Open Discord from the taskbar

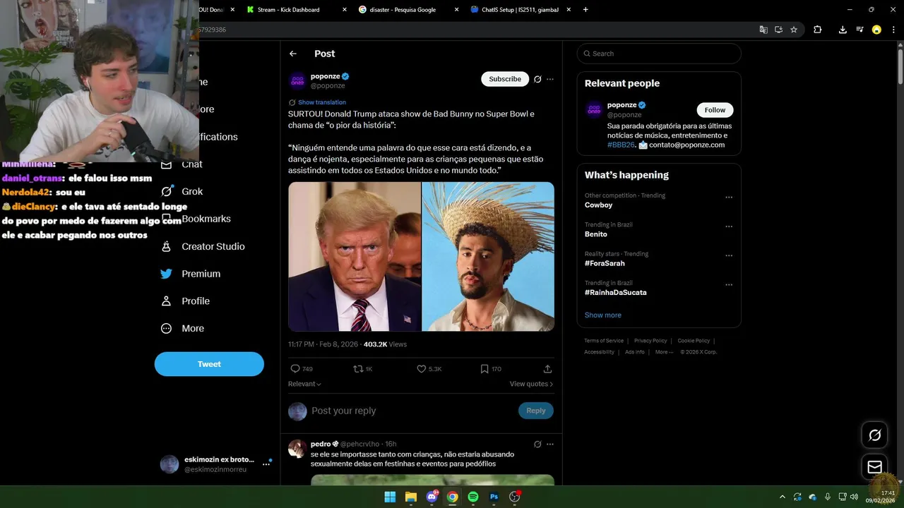(x=432, y=497)
